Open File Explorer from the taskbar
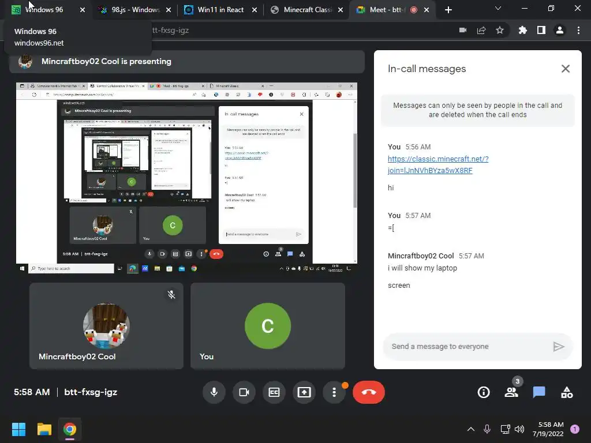Image resolution: width=591 pixels, height=443 pixels. [44, 429]
